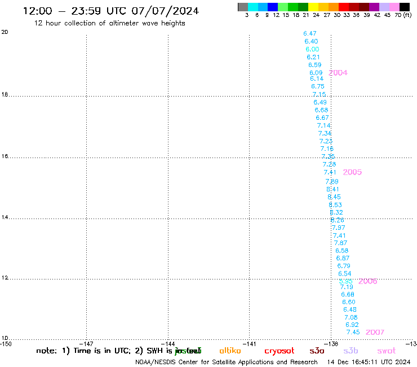Click the wave height value 8.53
Screen dimensions: 417x367
335,205
